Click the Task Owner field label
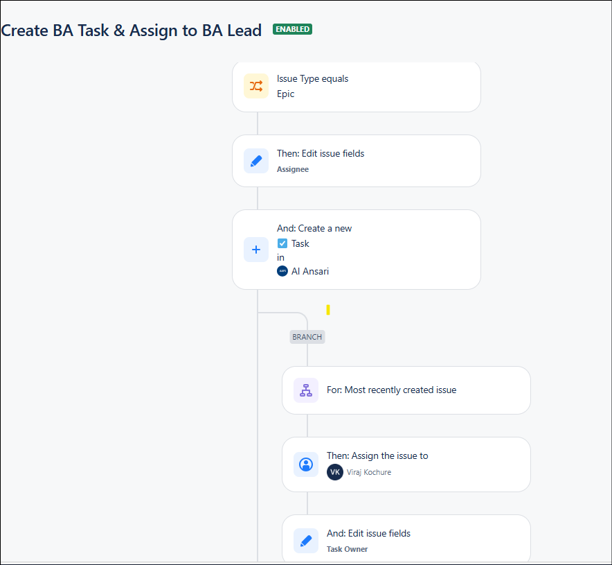 click(x=347, y=549)
